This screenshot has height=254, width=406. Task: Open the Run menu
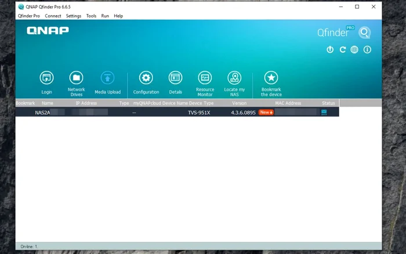[105, 16]
